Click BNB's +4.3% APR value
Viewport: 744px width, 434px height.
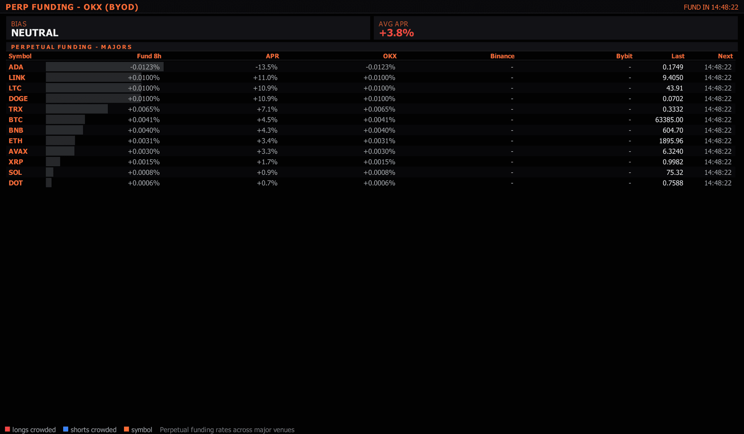[x=267, y=130]
